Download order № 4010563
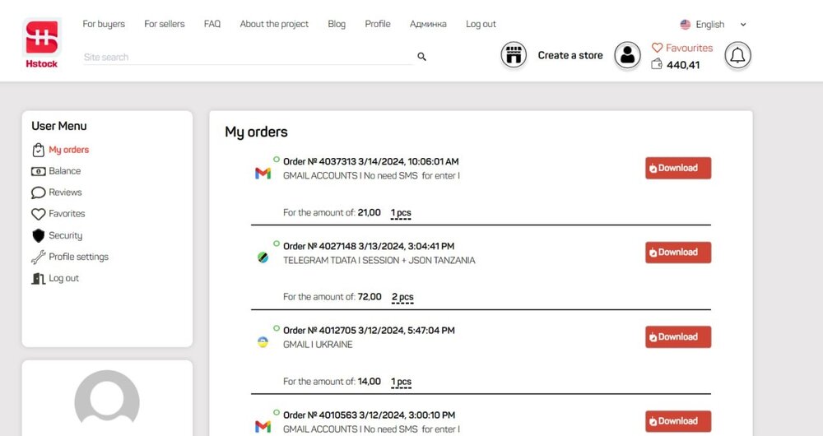This screenshot has width=823, height=436. [x=678, y=421]
